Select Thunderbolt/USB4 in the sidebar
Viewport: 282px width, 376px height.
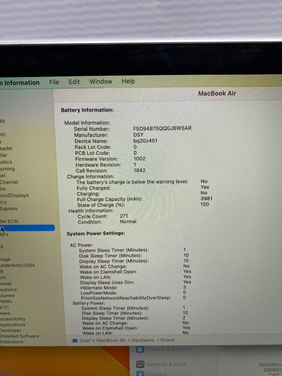17,265
